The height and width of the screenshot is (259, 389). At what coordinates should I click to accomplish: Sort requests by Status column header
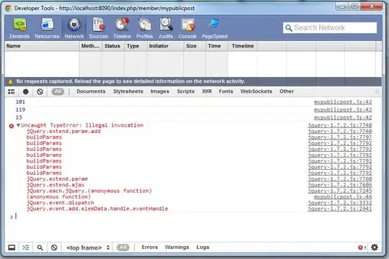click(x=112, y=46)
